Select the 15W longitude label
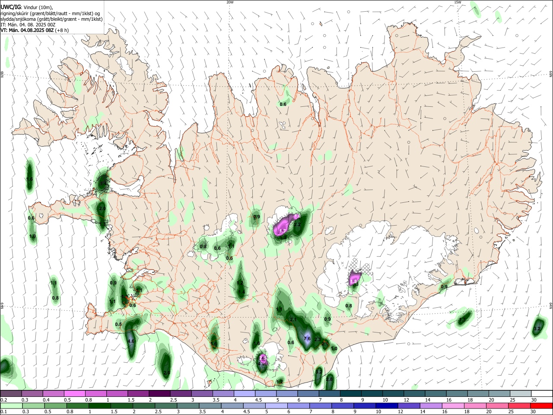This screenshot has height=415, width=553. click(x=458, y=2)
